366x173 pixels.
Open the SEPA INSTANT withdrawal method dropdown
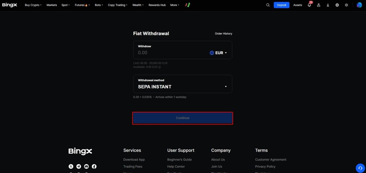183,84
